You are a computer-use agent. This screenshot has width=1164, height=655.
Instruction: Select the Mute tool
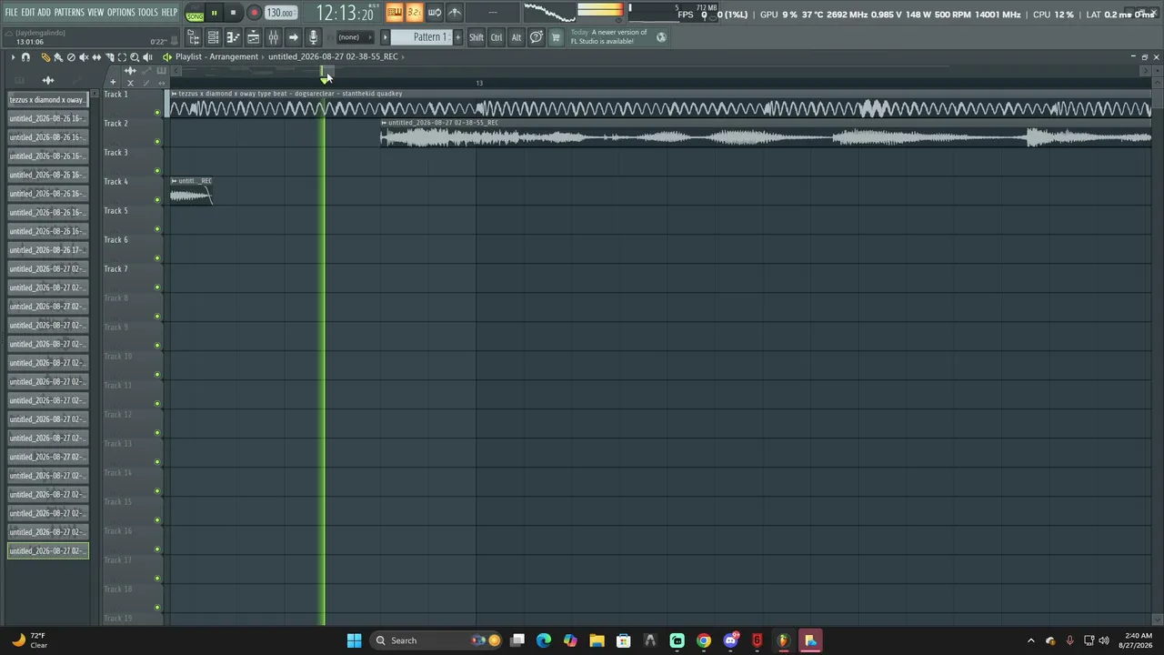(84, 57)
